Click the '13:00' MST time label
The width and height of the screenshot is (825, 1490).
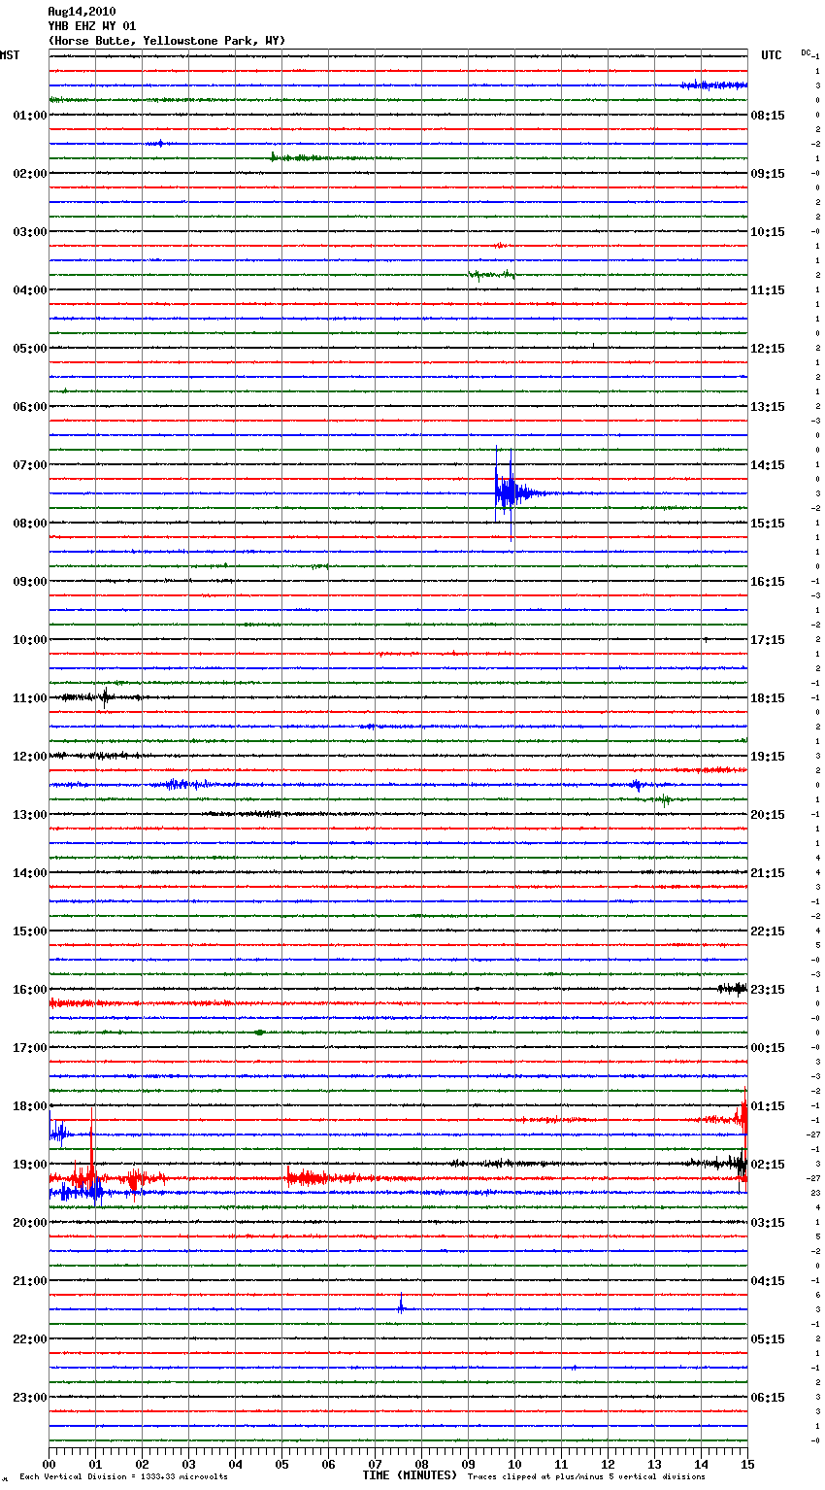coord(30,815)
